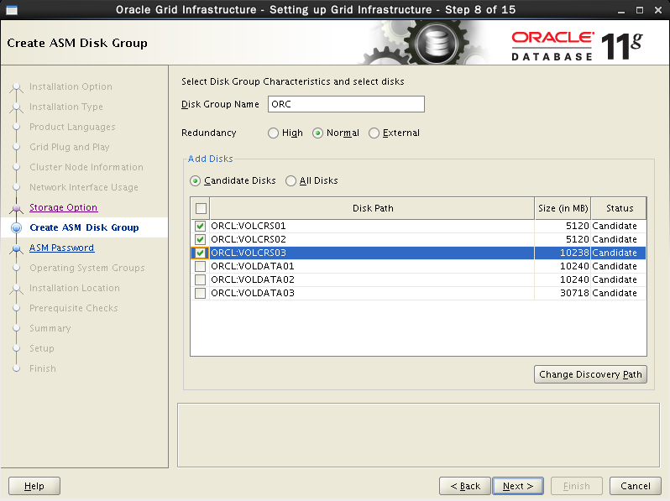Select the Candidate Disks radio button
The image size is (670, 501).
pos(196,180)
